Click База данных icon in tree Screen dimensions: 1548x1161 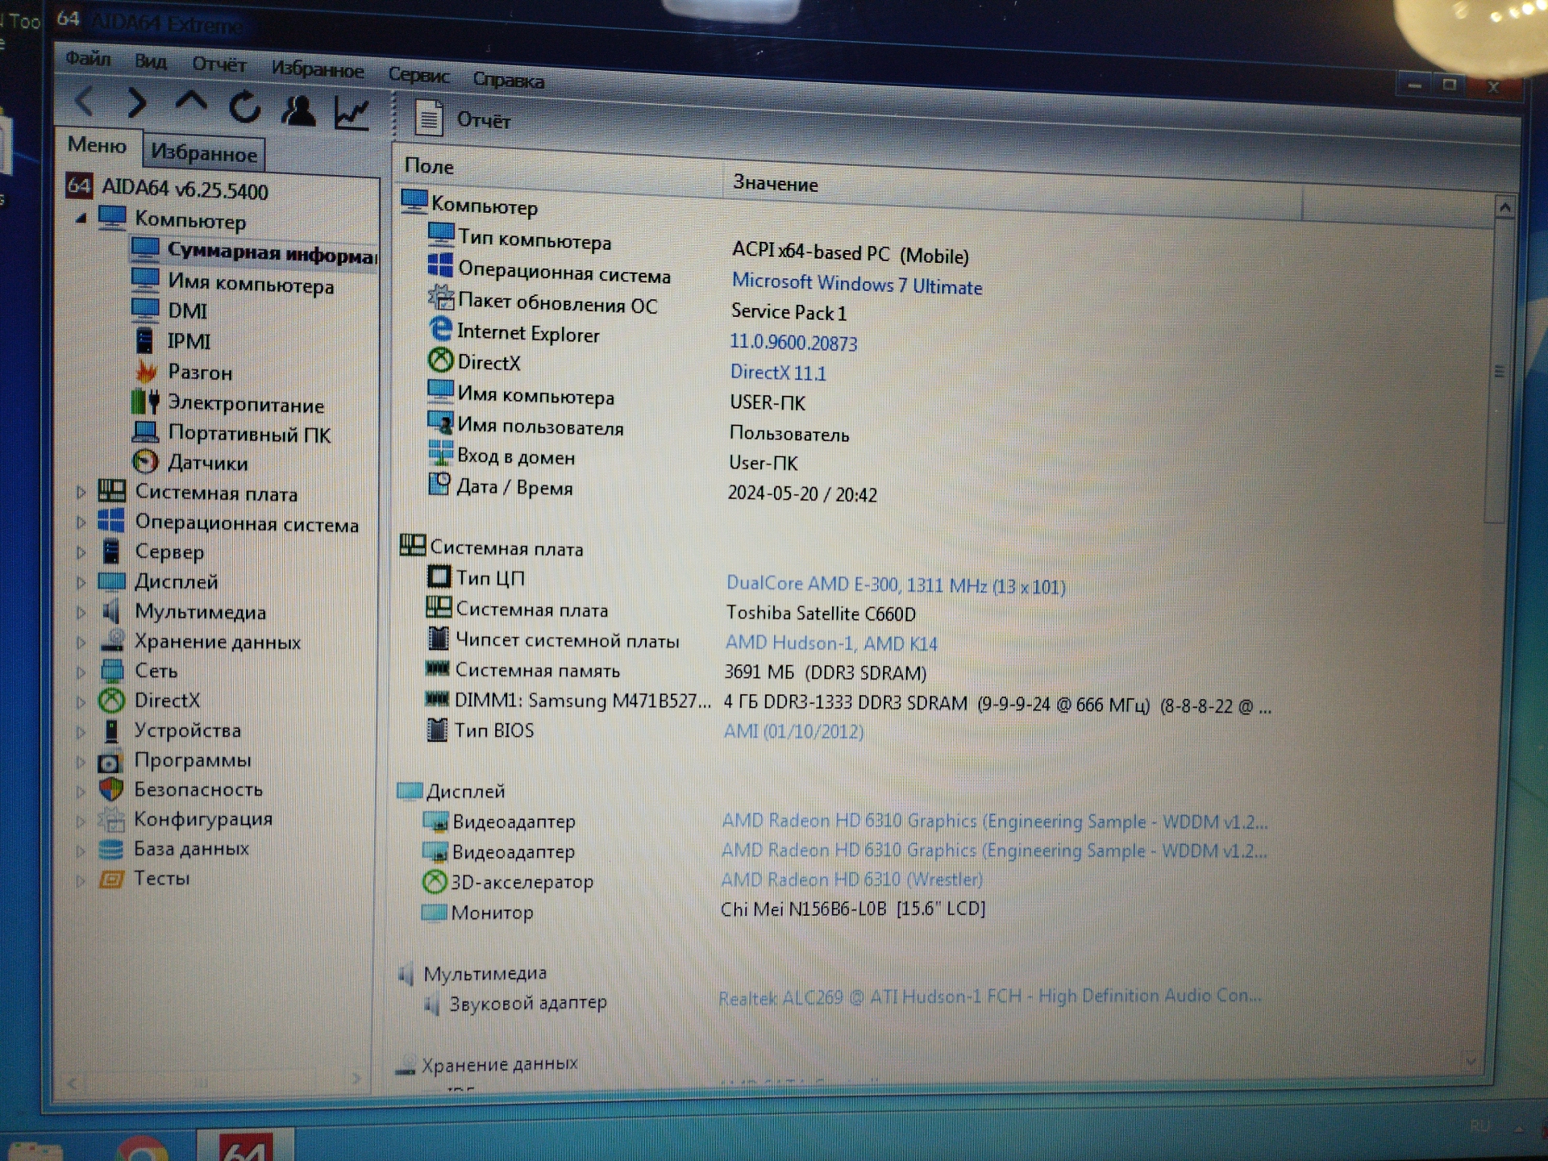click(x=110, y=849)
